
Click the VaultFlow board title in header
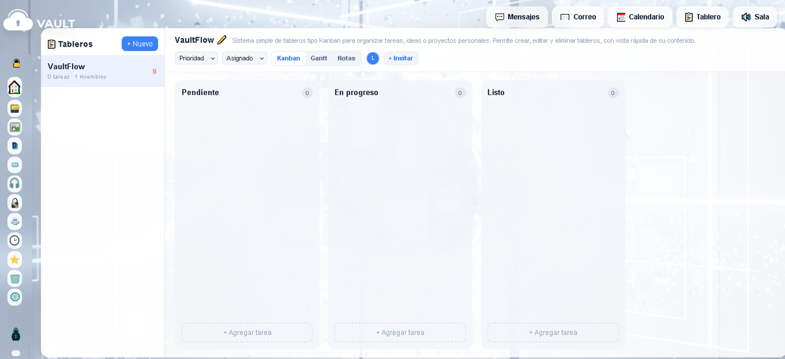pyautogui.click(x=194, y=40)
